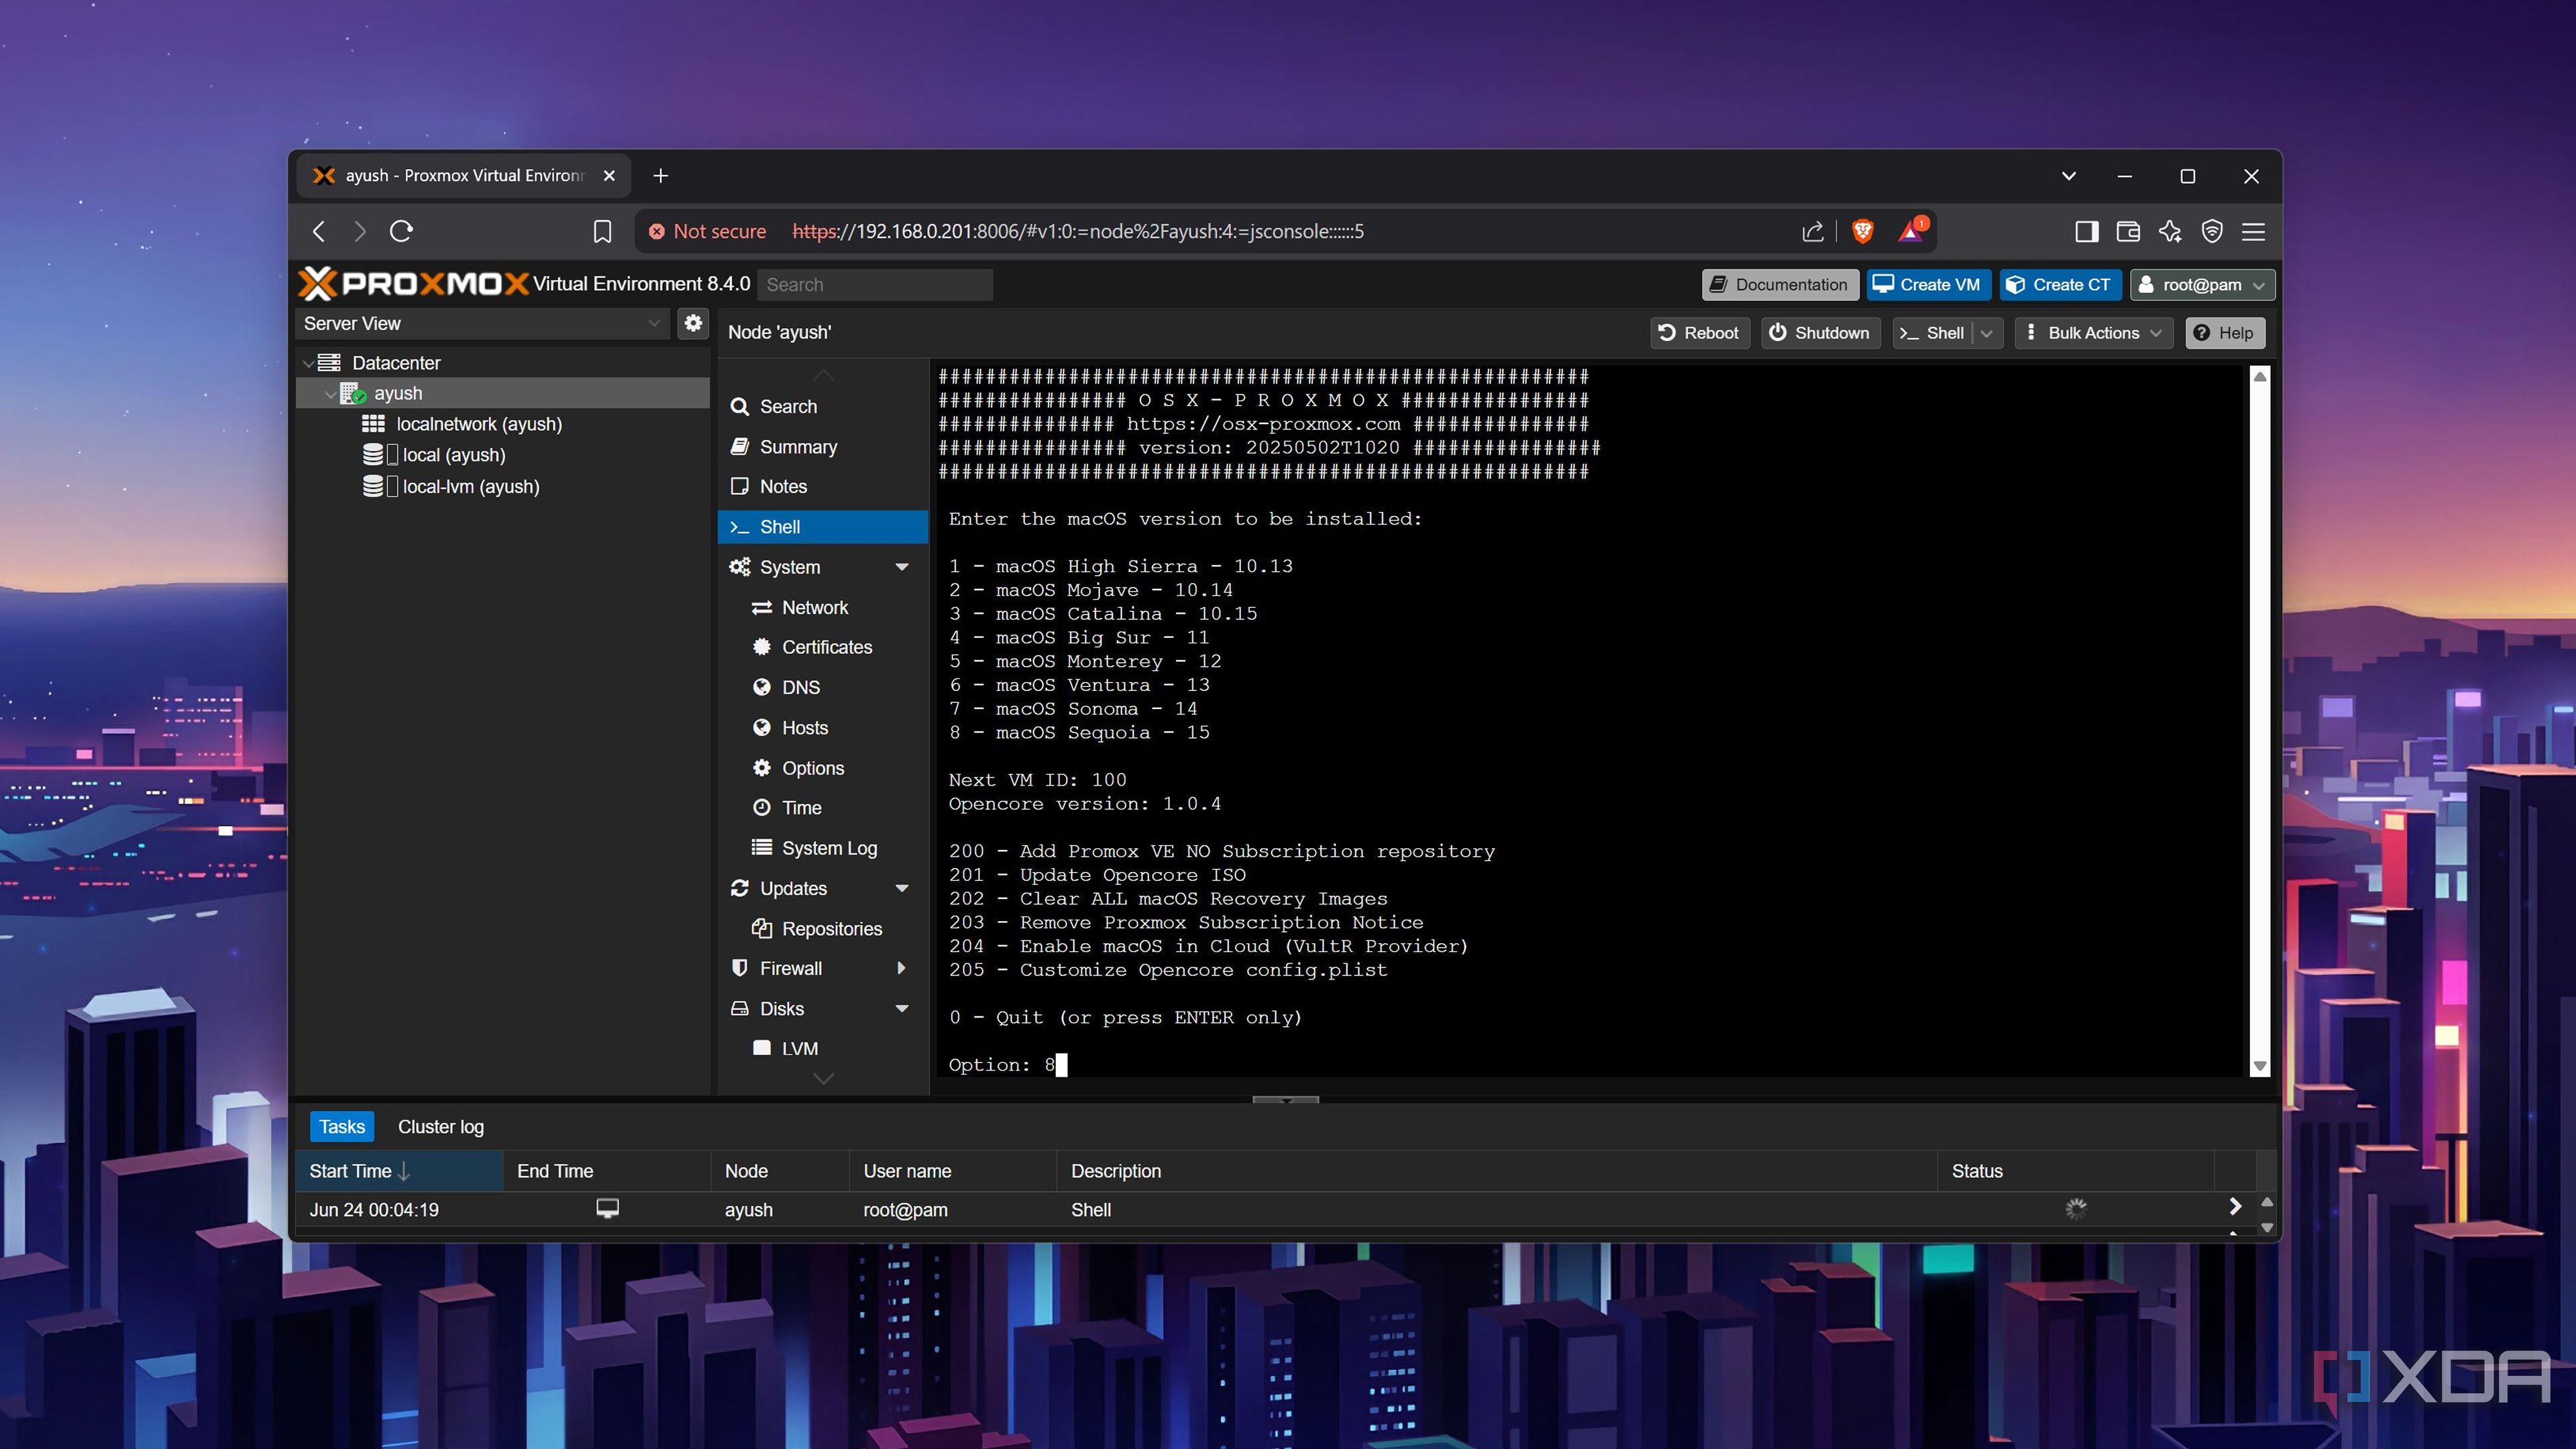Bookmark this page with the bookmark icon
The image size is (2576, 1449).
(602, 232)
